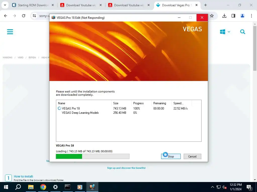The height and width of the screenshot is (192, 257).
Task: Expand the Windows platform dropdown on website
Action: [x=225, y=32]
